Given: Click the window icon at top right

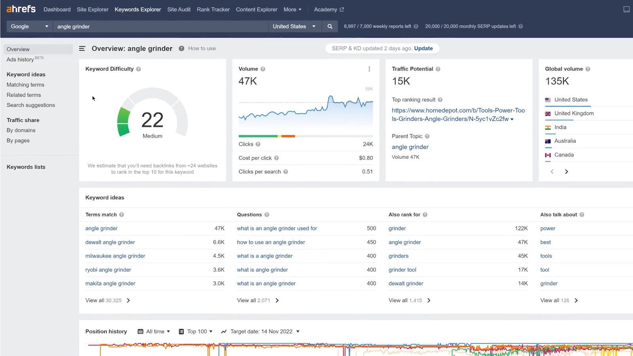Looking at the screenshot, I should click(626, 9).
